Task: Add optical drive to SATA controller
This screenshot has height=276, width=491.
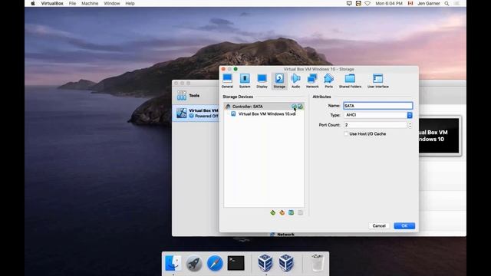Action: coord(294,107)
